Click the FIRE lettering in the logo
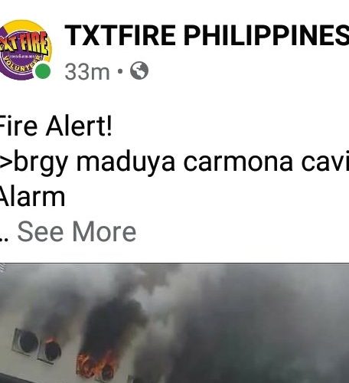 coord(33,44)
